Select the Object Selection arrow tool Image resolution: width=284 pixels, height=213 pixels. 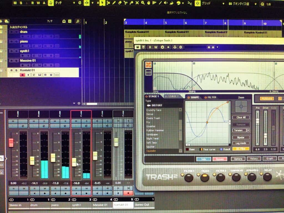(103, 3)
